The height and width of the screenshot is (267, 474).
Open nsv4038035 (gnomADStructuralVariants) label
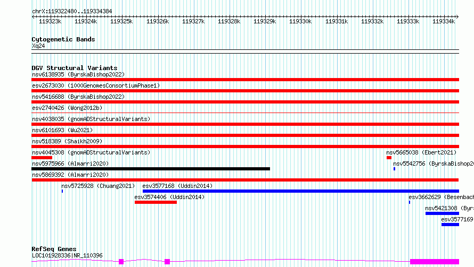[x=91, y=119]
